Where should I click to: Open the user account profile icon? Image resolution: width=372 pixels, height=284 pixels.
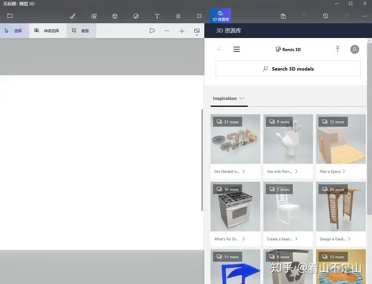pyautogui.click(x=354, y=49)
